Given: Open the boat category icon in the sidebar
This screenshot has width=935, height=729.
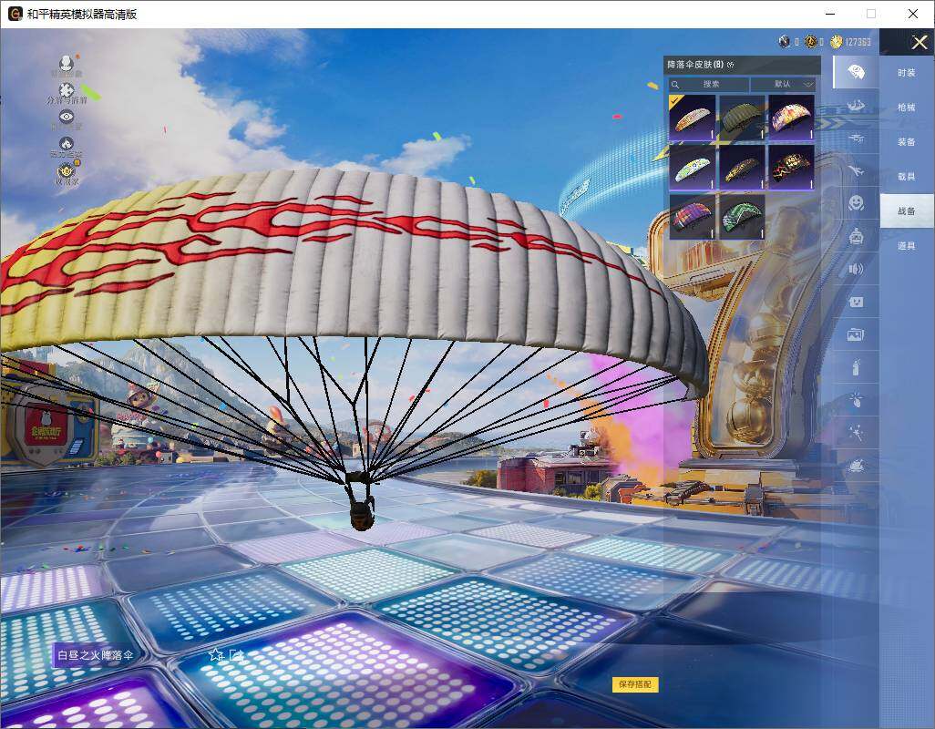Looking at the screenshot, I should point(856,106).
